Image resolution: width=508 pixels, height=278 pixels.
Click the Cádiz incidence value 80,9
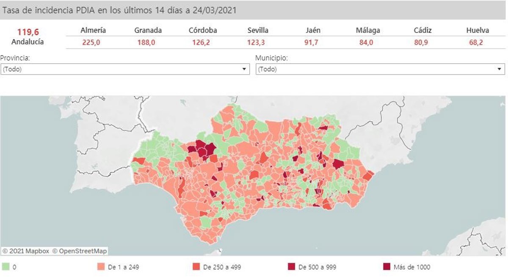pos(423,42)
